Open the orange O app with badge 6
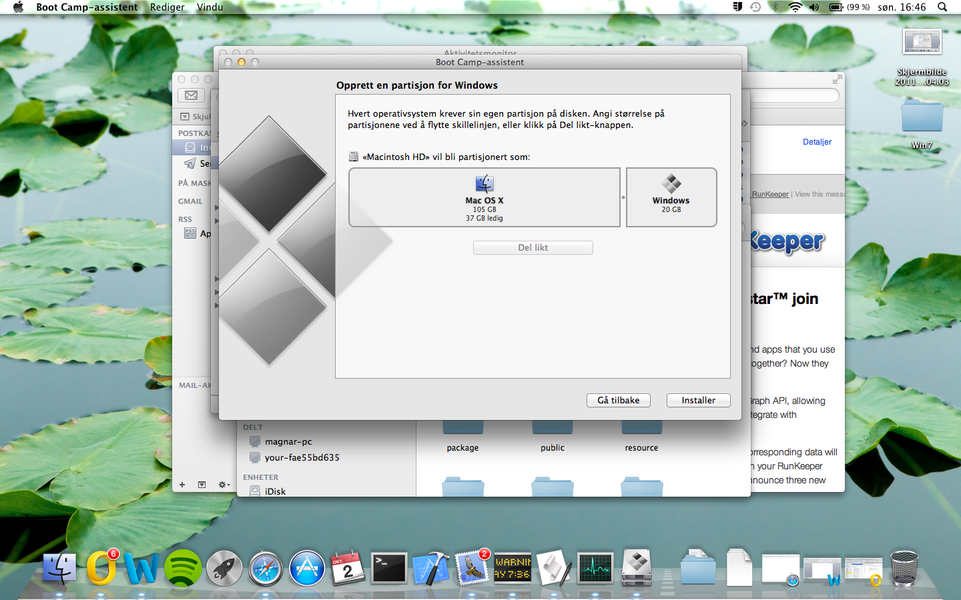Screen dimensions: 961x600 pyautogui.click(x=101, y=568)
